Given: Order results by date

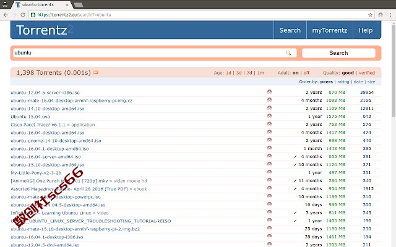Looking at the screenshot, I should coord(358,82).
